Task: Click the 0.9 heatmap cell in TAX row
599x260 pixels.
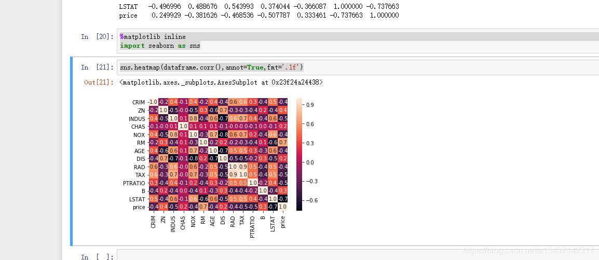Action: click(x=233, y=175)
